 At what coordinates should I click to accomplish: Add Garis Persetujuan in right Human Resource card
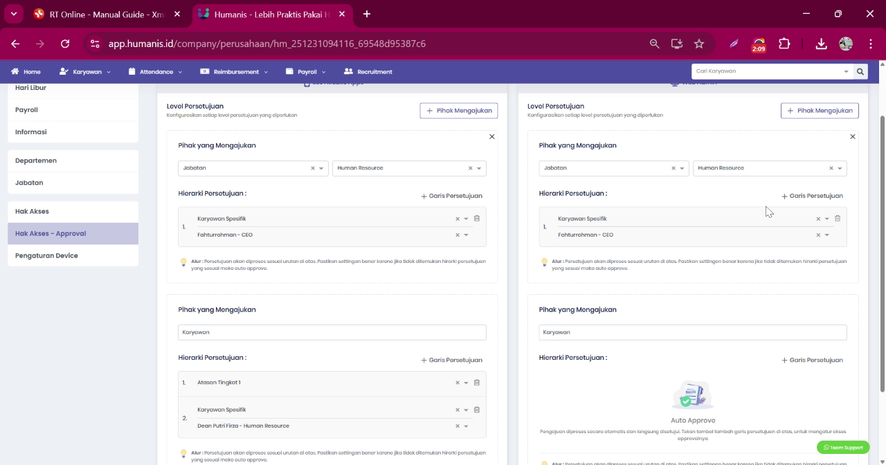pyautogui.click(x=812, y=196)
